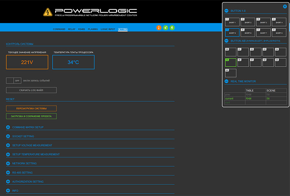
Task: Click current row scene value 56
Action: (268, 98)
